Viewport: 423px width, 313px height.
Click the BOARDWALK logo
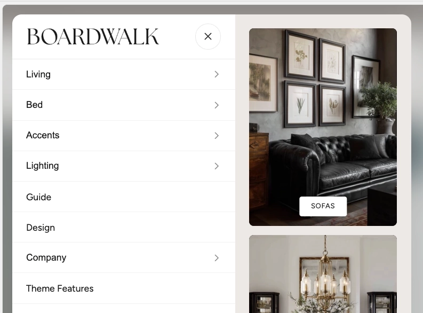point(93,37)
